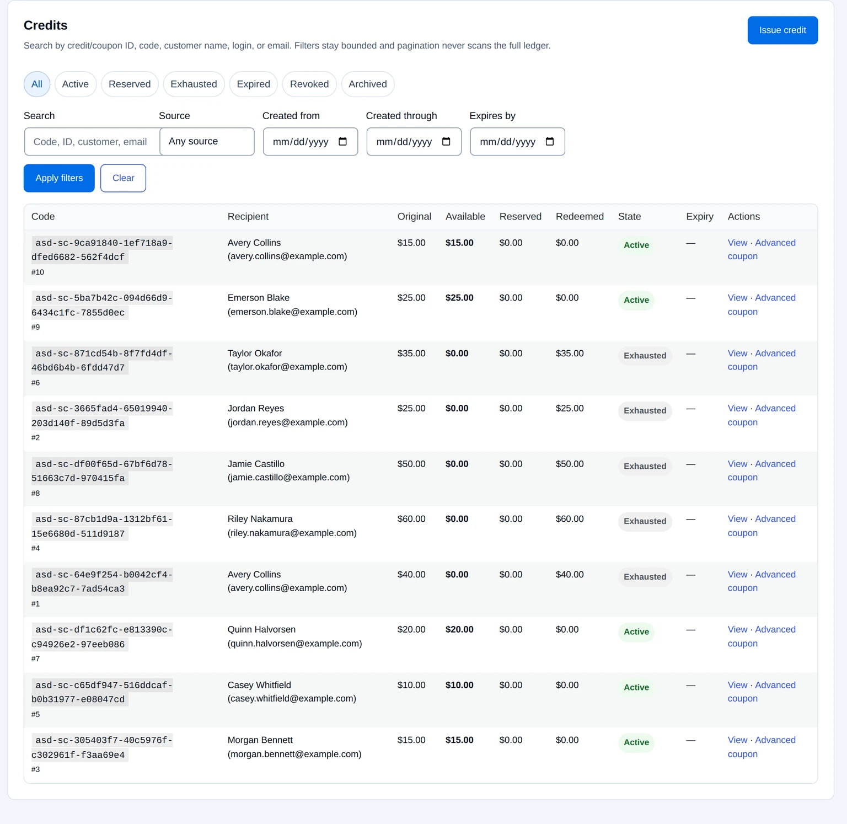Image resolution: width=847 pixels, height=824 pixels.
Task: Open Advanced coupon for Jamie Castillo's credit
Action: [762, 471]
